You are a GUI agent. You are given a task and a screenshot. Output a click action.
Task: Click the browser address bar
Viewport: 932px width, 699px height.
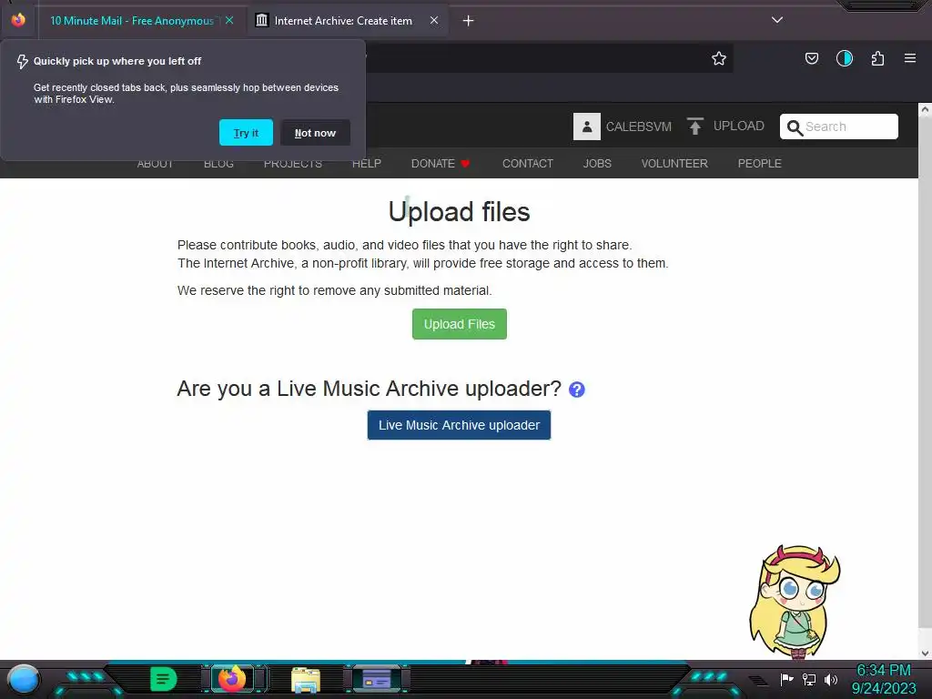(535, 58)
